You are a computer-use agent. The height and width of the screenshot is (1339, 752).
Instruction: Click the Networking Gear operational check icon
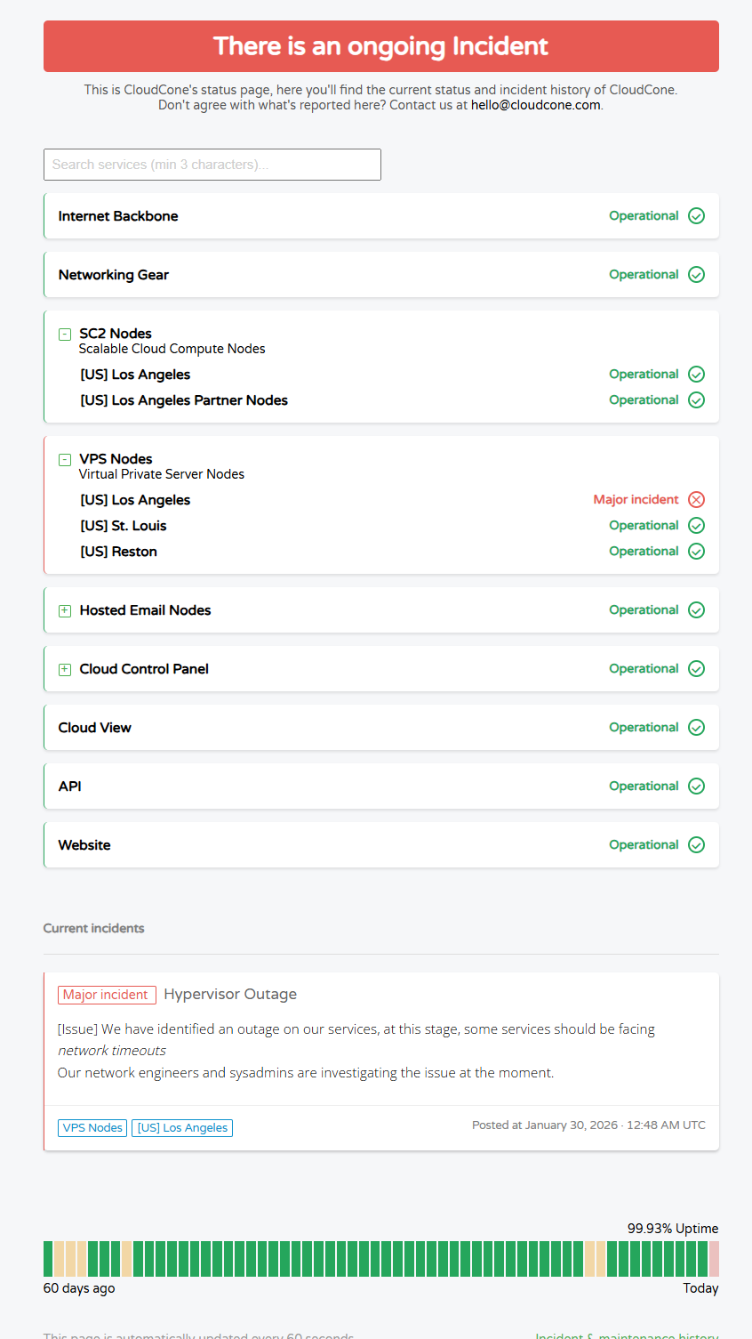click(697, 275)
